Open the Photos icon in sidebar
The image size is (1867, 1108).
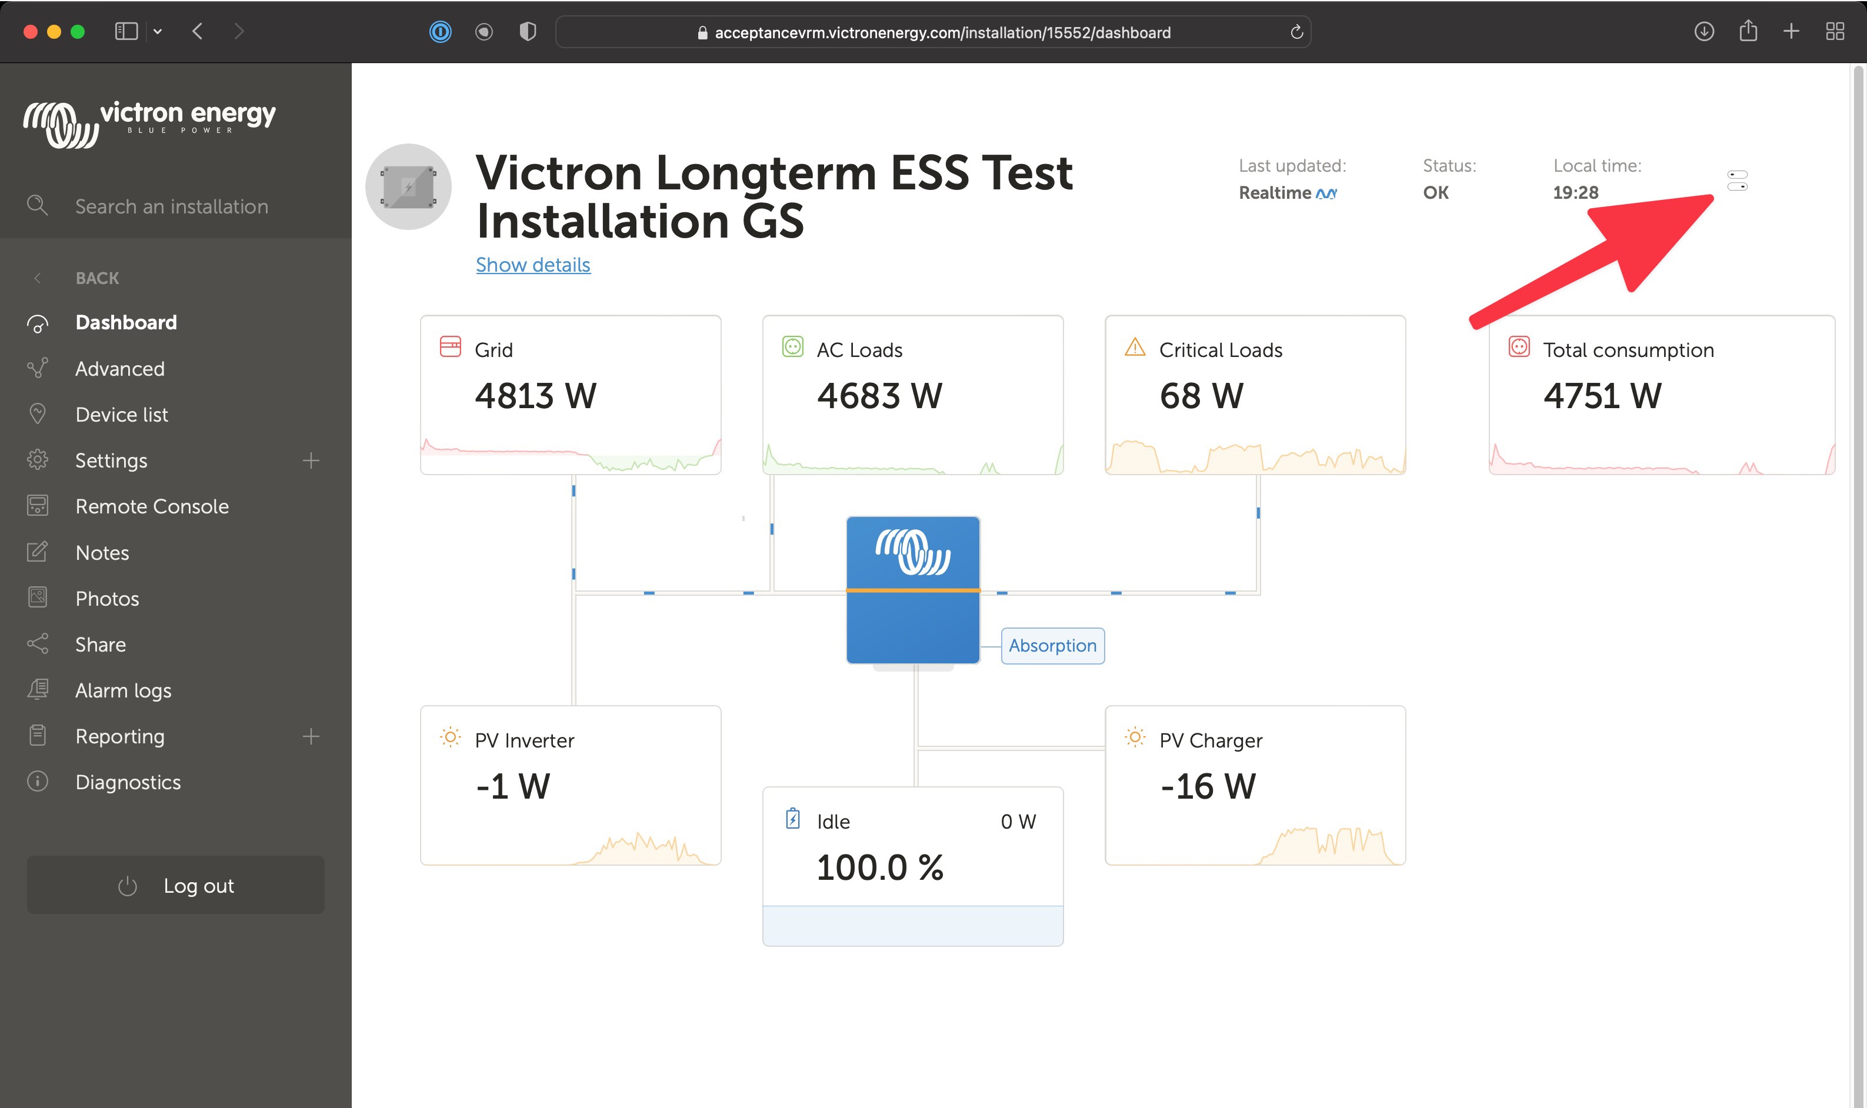pos(37,598)
